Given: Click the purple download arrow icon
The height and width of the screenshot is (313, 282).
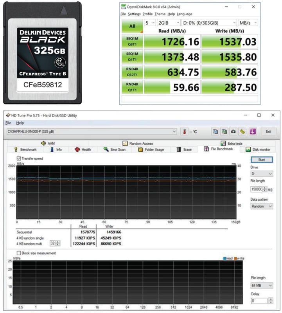Looking at the screenshot, I should (253, 132).
